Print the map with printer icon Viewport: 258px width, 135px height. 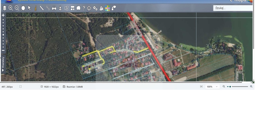tap(54, 8)
